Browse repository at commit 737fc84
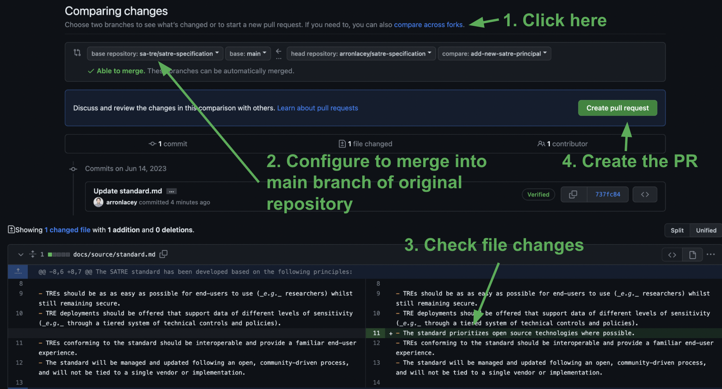Image resolution: width=722 pixels, height=389 pixels. click(x=645, y=194)
